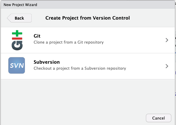The width and height of the screenshot is (176, 125).
Task: Click the green plus on the Git logo
Action: coord(17,33)
